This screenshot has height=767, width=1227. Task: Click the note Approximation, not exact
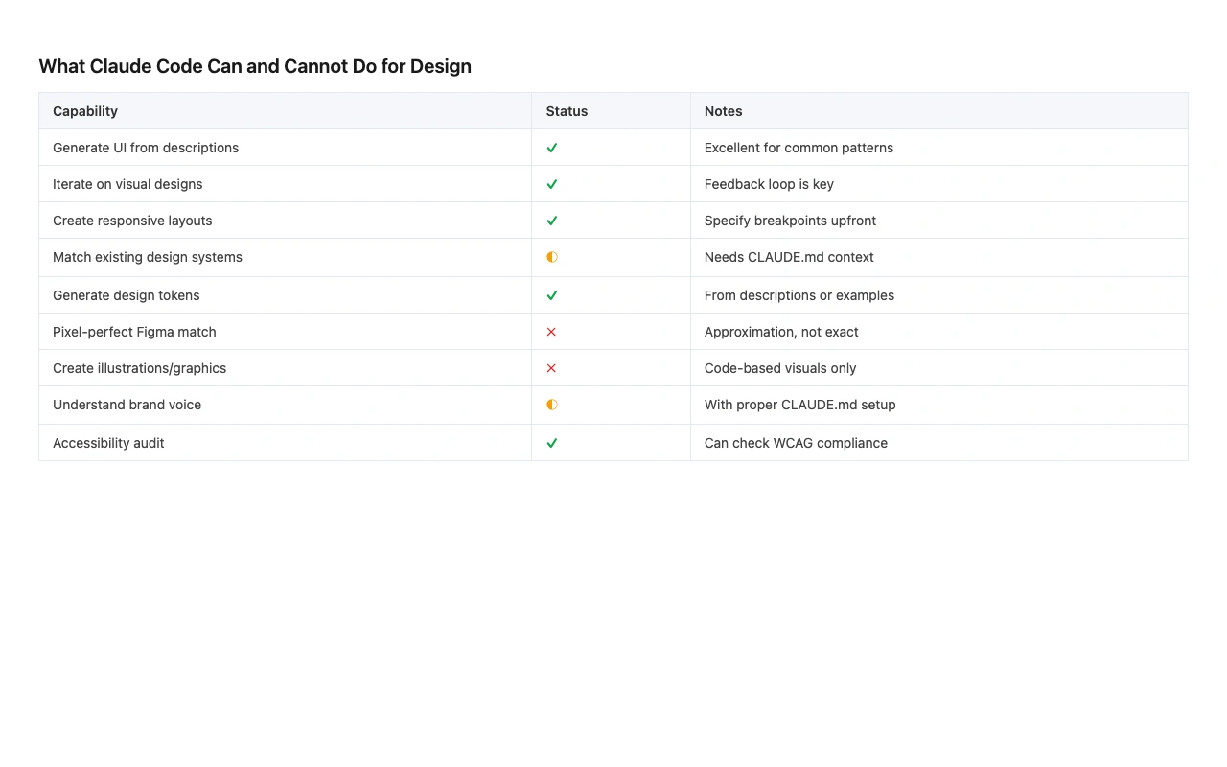781,332
